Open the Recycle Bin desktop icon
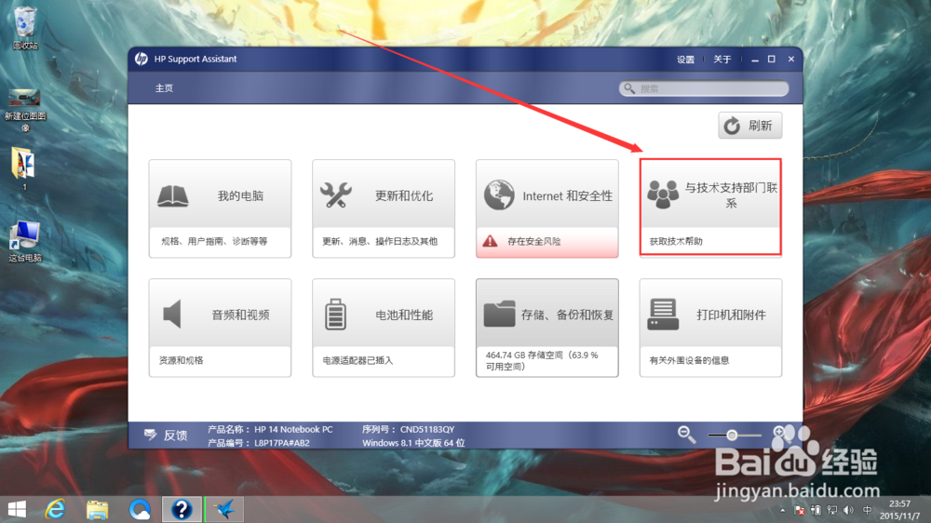The image size is (931, 523). pos(25,28)
